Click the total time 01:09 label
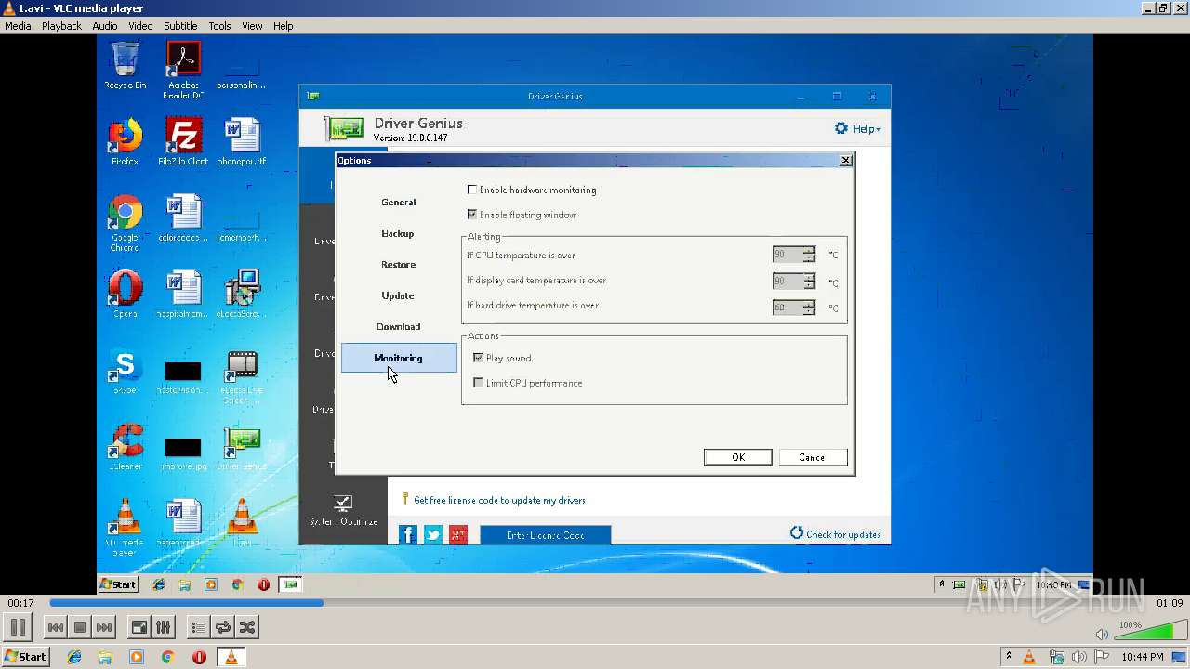This screenshot has height=669, width=1190. pyautogui.click(x=1170, y=603)
